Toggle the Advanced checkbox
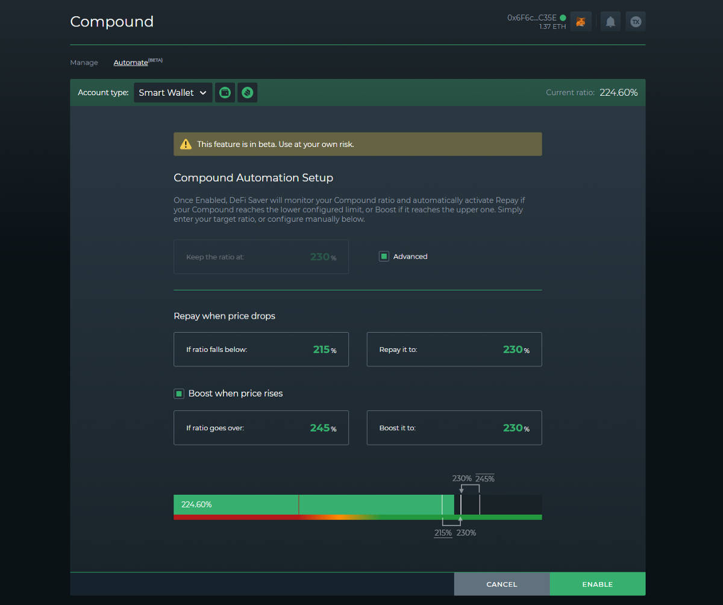Viewport: 723px width, 605px height. point(384,257)
